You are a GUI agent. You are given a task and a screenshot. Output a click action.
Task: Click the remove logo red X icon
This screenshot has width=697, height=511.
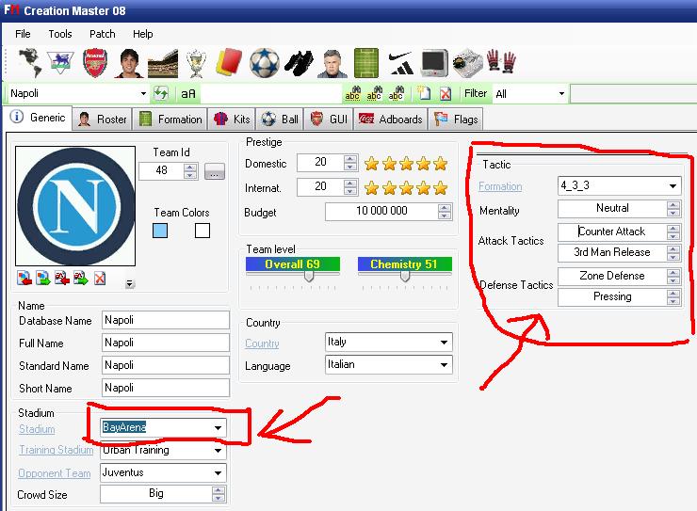[100, 279]
